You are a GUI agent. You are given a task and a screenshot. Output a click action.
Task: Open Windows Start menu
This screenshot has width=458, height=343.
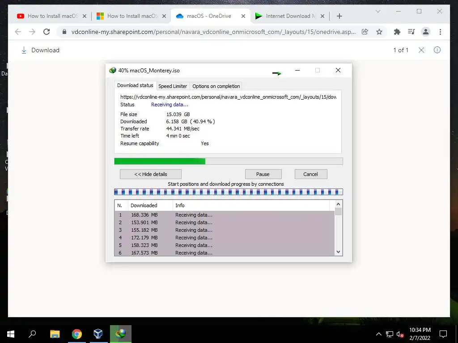pos(11,334)
